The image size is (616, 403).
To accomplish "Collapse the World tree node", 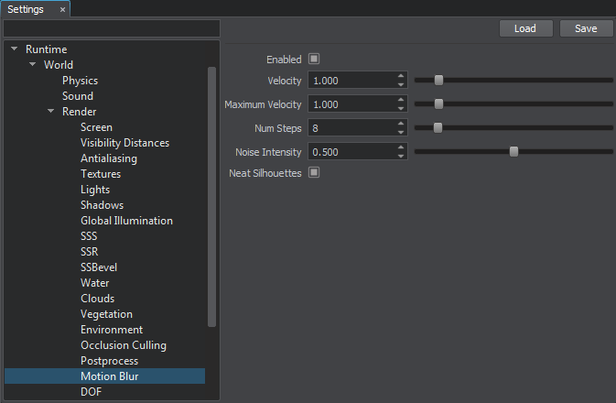I will 33,65.
